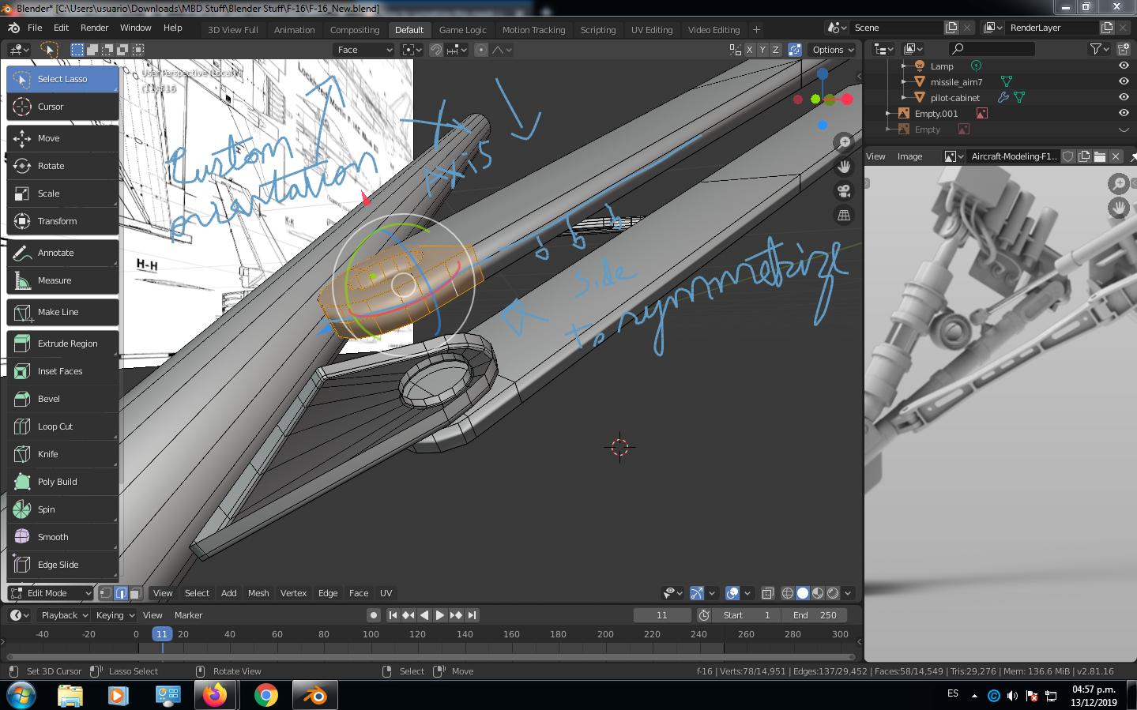Activate the Rotate tool
This screenshot has width=1137, height=710.
[x=62, y=166]
